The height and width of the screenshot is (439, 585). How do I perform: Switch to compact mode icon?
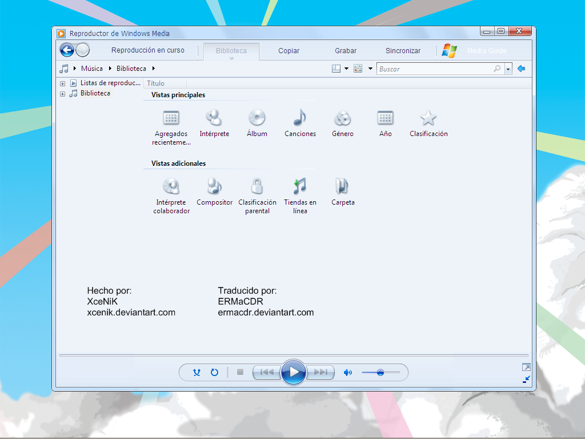point(526,380)
